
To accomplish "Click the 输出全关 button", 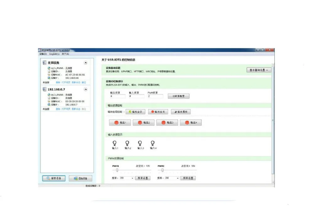I will 158,112.
